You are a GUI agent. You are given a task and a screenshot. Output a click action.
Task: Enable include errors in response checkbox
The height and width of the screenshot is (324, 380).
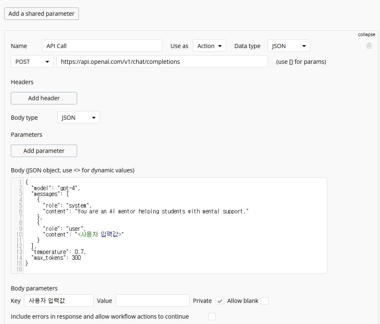point(212,317)
